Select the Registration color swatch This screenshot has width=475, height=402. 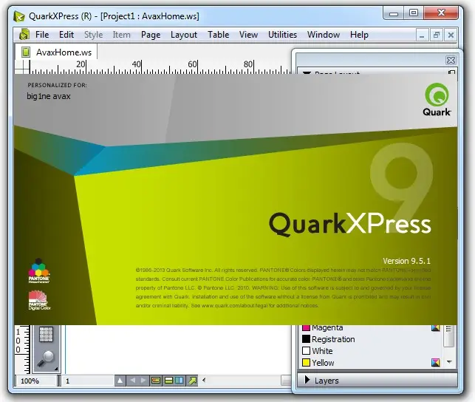pos(306,339)
